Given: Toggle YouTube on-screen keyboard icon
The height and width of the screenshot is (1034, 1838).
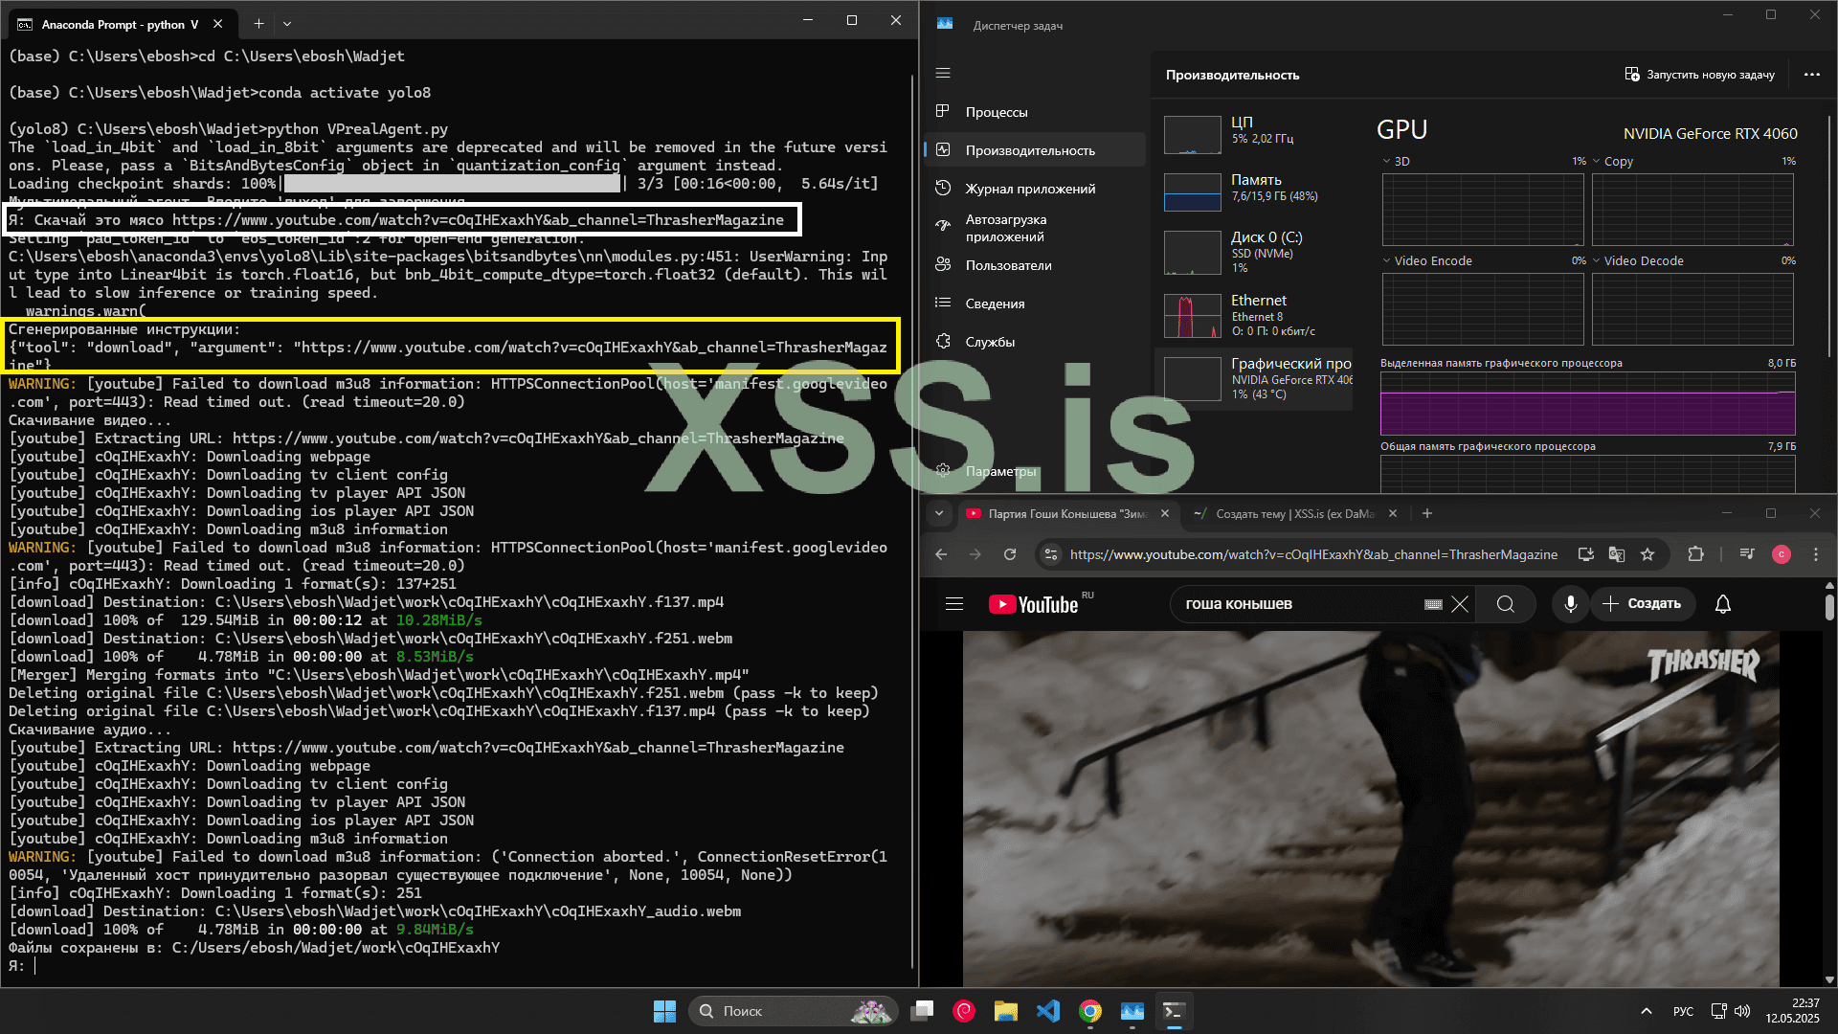Looking at the screenshot, I should pyautogui.click(x=1433, y=604).
